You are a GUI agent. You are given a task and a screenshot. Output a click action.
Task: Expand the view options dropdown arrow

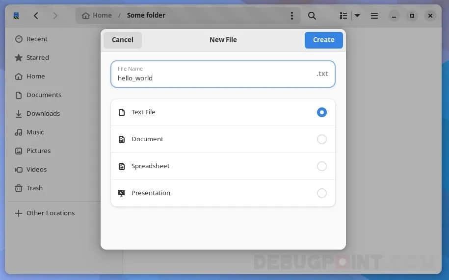(357, 16)
